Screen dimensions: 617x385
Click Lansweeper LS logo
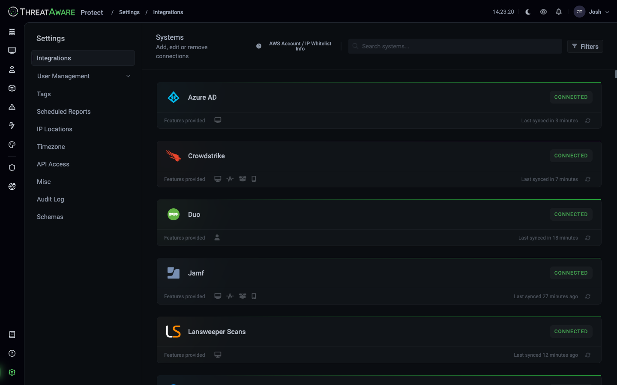(x=174, y=332)
